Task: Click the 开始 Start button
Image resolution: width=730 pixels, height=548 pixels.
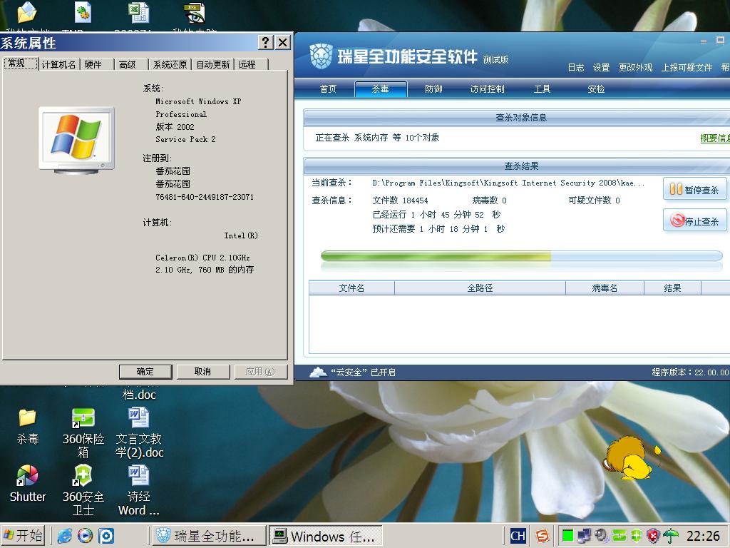Action: [x=24, y=536]
